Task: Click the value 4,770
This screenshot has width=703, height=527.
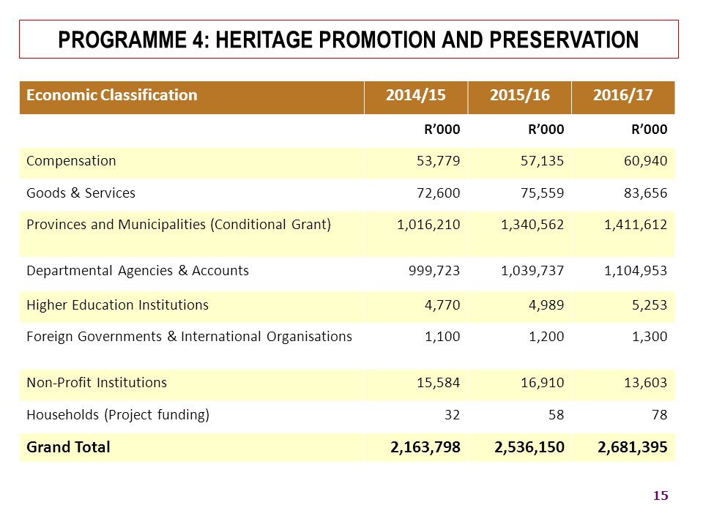Action: [442, 305]
